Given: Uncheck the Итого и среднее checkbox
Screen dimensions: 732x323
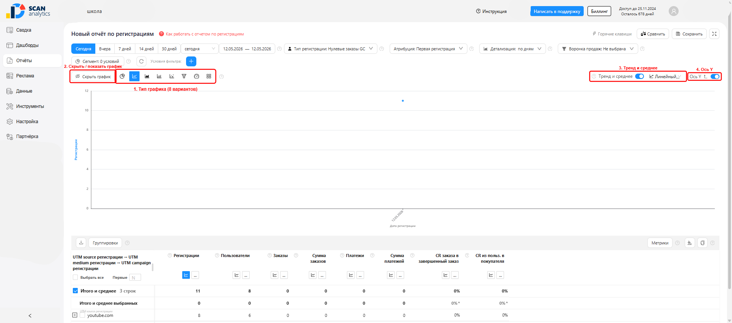Looking at the screenshot, I should click(x=75, y=291).
